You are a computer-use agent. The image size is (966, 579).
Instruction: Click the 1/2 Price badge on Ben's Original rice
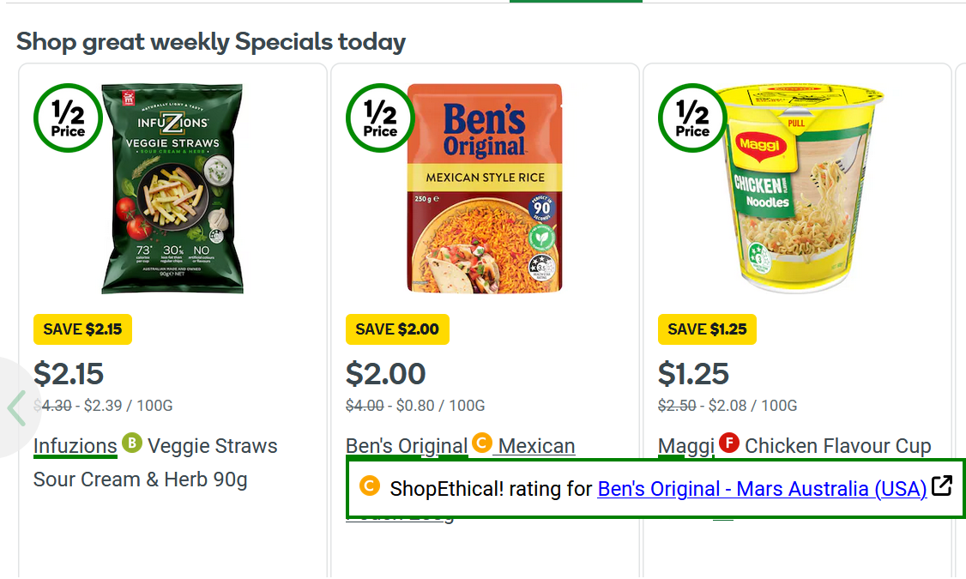(x=380, y=118)
